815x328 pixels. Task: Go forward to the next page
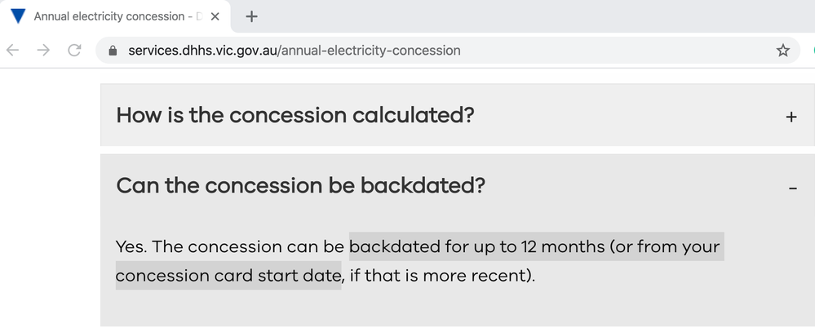(x=43, y=51)
